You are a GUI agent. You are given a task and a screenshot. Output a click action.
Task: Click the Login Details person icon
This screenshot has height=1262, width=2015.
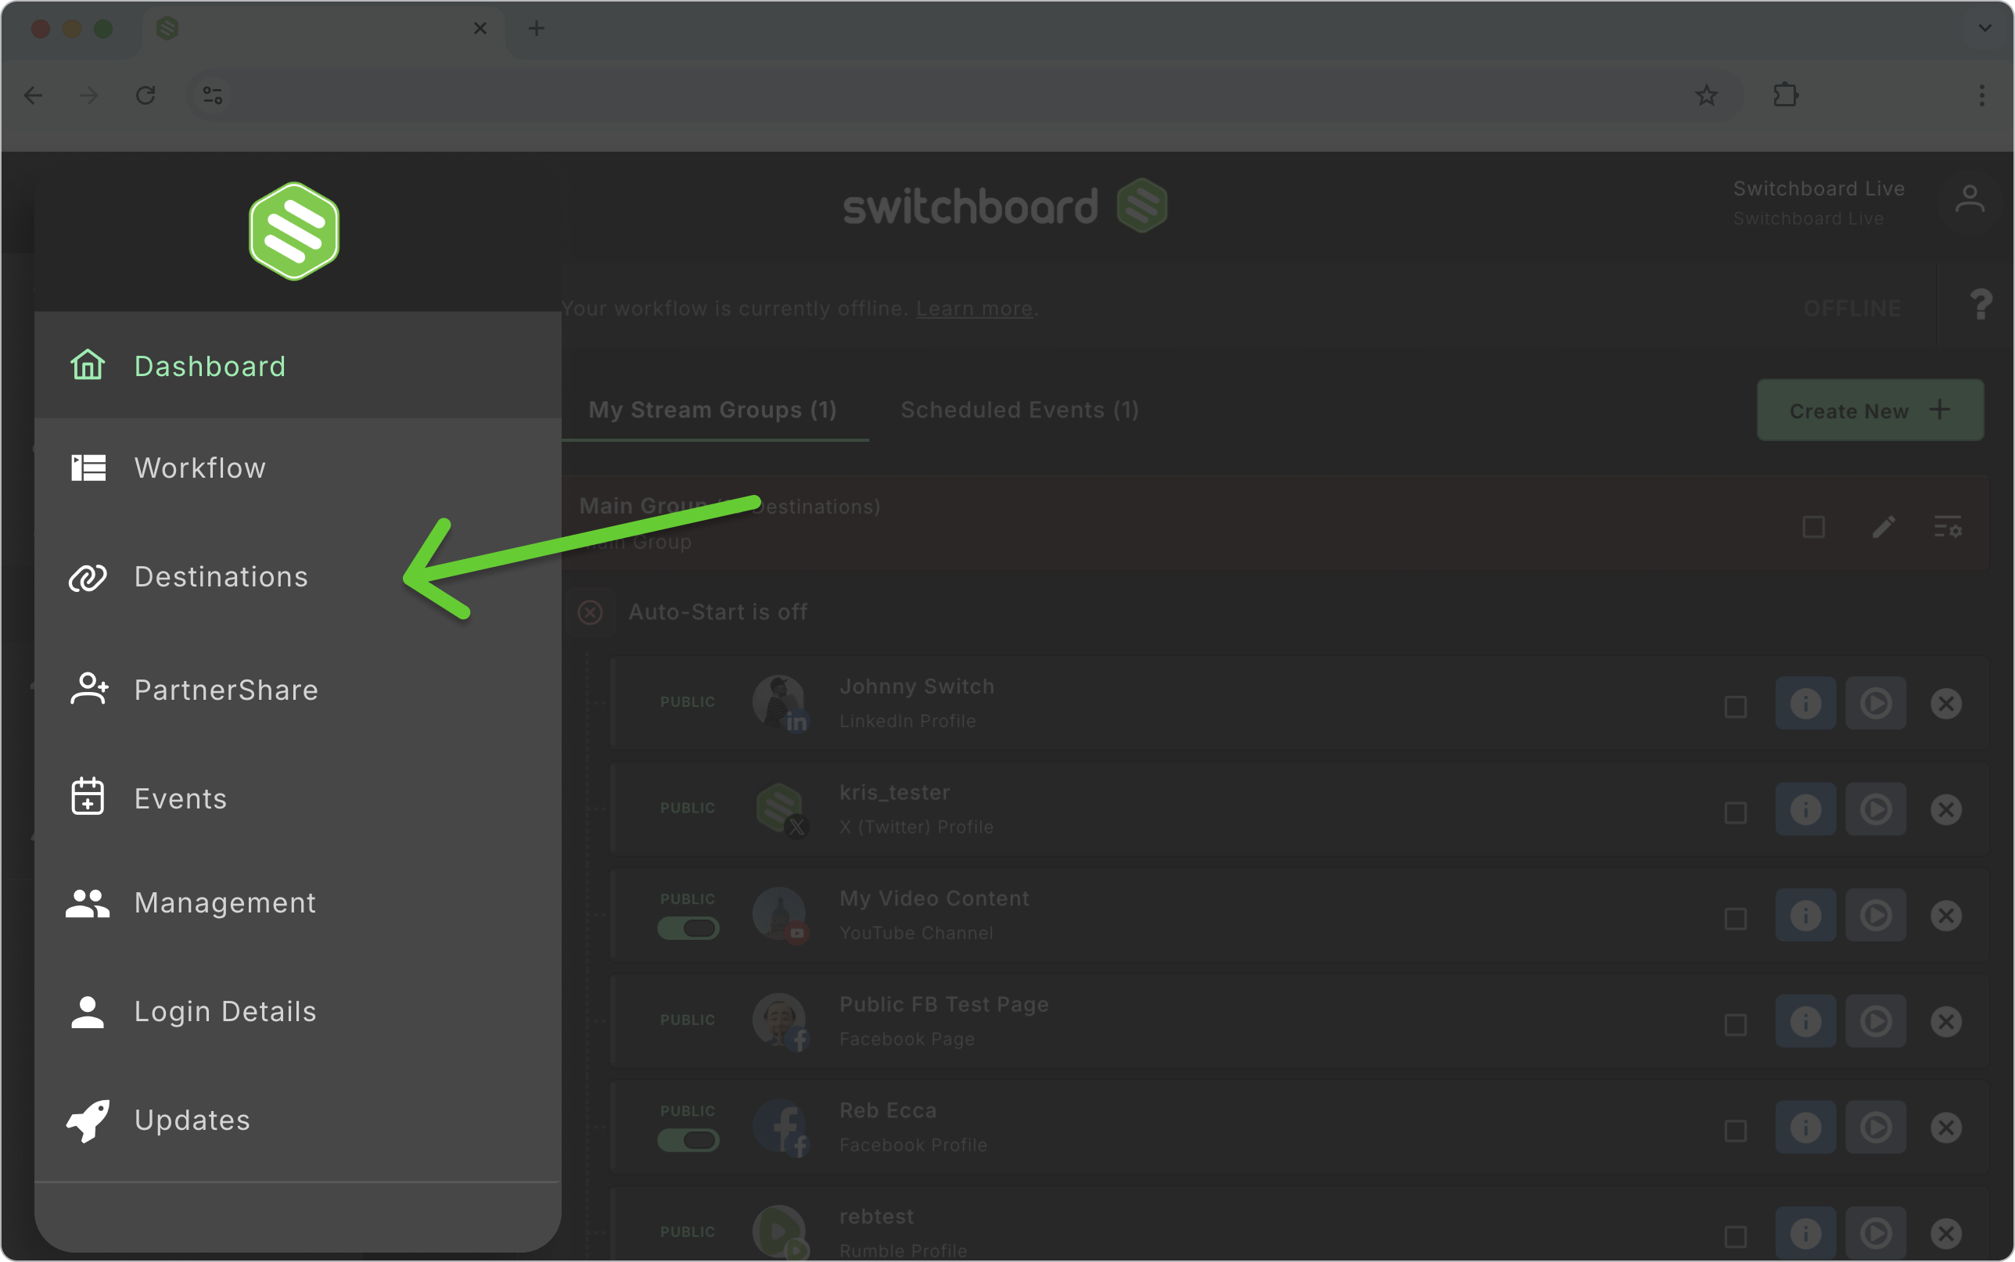click(88, 1012)
